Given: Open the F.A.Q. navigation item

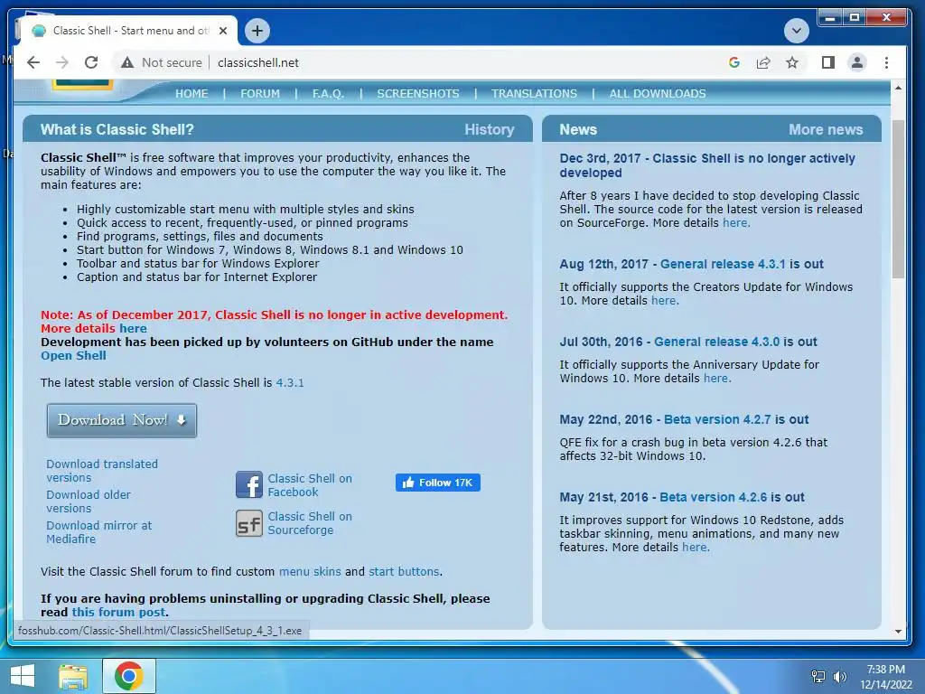Looking at the screenshot, I should (328, 94).
